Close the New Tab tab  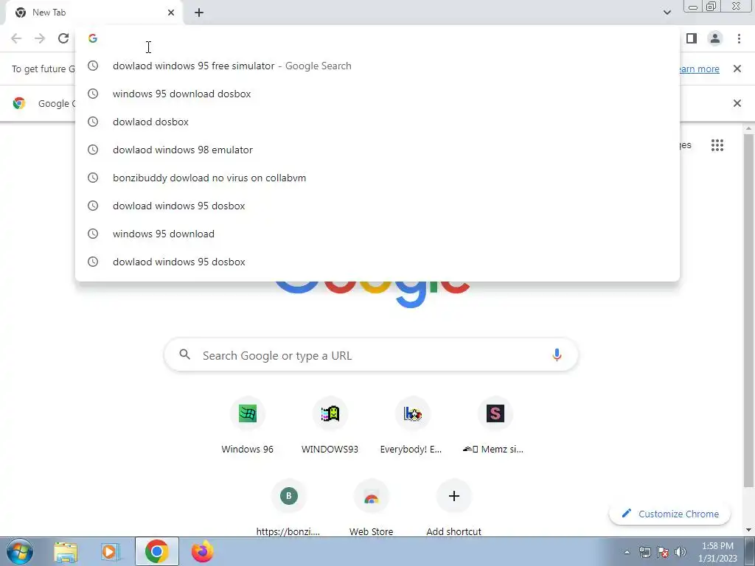[x=171, y=13]
